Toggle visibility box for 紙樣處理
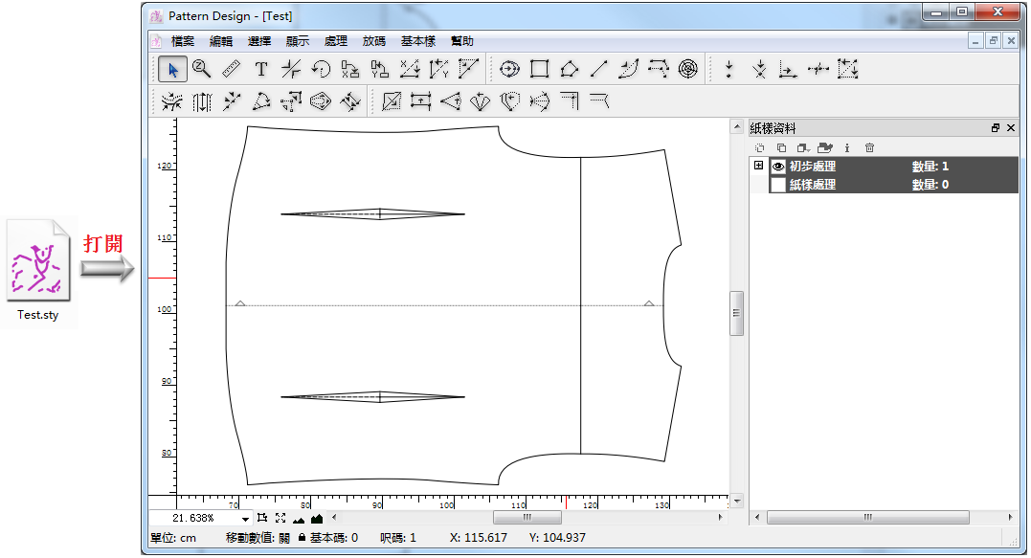 pos(778,185)
